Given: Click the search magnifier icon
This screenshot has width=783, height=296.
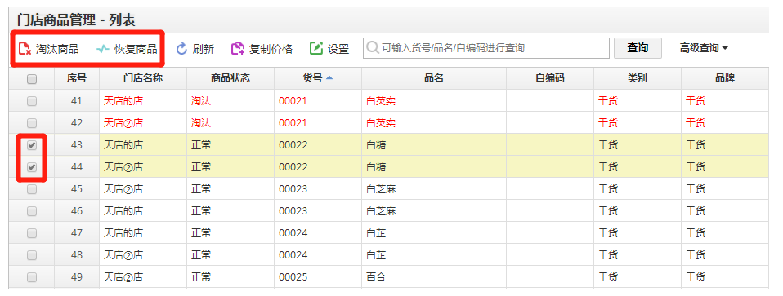Looking at the screenshot, I should [x=373, y=48].
